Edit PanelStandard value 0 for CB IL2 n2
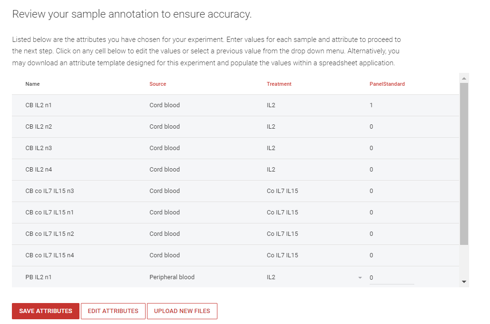The width and height of the screenshot is (490, 324). click(x=371, y=126)
